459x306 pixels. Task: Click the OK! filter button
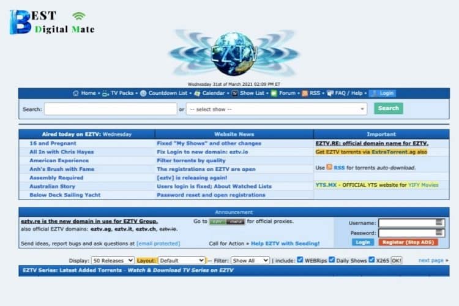click(x=397, y=260)
